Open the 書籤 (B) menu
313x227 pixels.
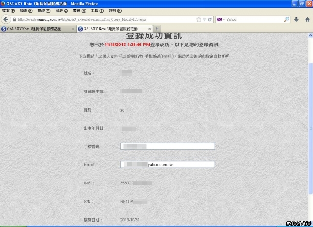pos(79,11)
